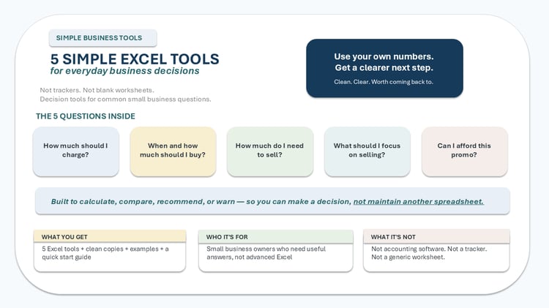This screenshot has height=308, width=549.
Task: Open the 'How much should I charge?' card
Action: tap(75, 151)
